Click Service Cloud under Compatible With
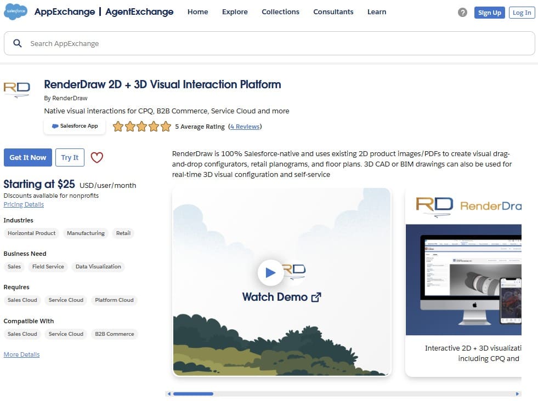The width and height of the screenshot is (538, 401). 66,334
